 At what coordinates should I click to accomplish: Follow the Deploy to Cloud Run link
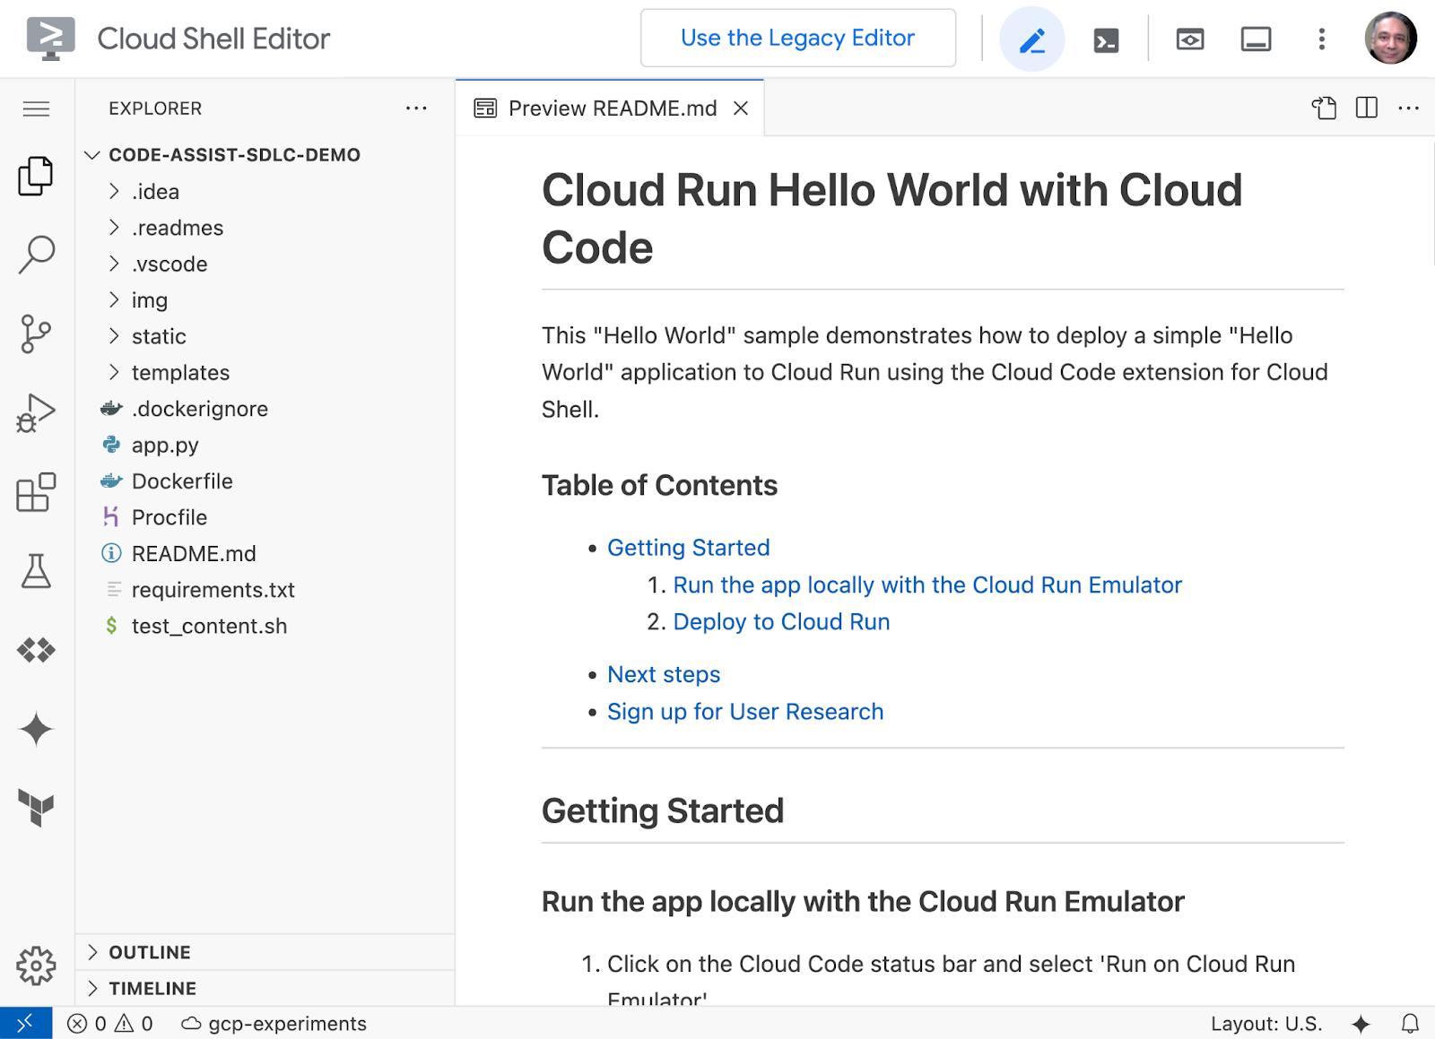[x=781, y=622]
